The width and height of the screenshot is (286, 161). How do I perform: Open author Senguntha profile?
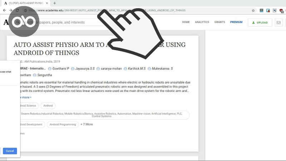click(43, 75)
